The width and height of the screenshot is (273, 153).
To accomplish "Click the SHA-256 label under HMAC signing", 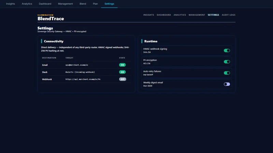I will [x=147, y=52].
